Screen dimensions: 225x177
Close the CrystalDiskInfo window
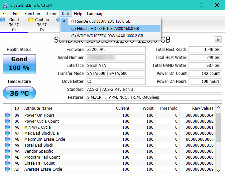(x=217, y=5)
